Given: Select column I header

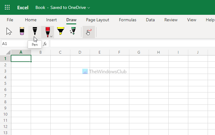Looking at the screenshot, I should pyautogui.click(x=178, y=52).
